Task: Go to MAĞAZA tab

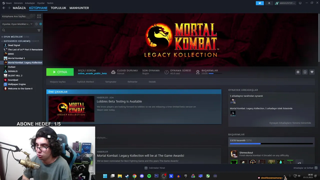Action: [x=19, y=8]
